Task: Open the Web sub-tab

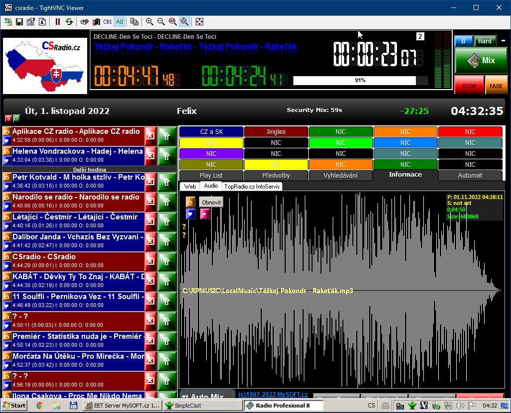Action: click(x=190, y=186)
